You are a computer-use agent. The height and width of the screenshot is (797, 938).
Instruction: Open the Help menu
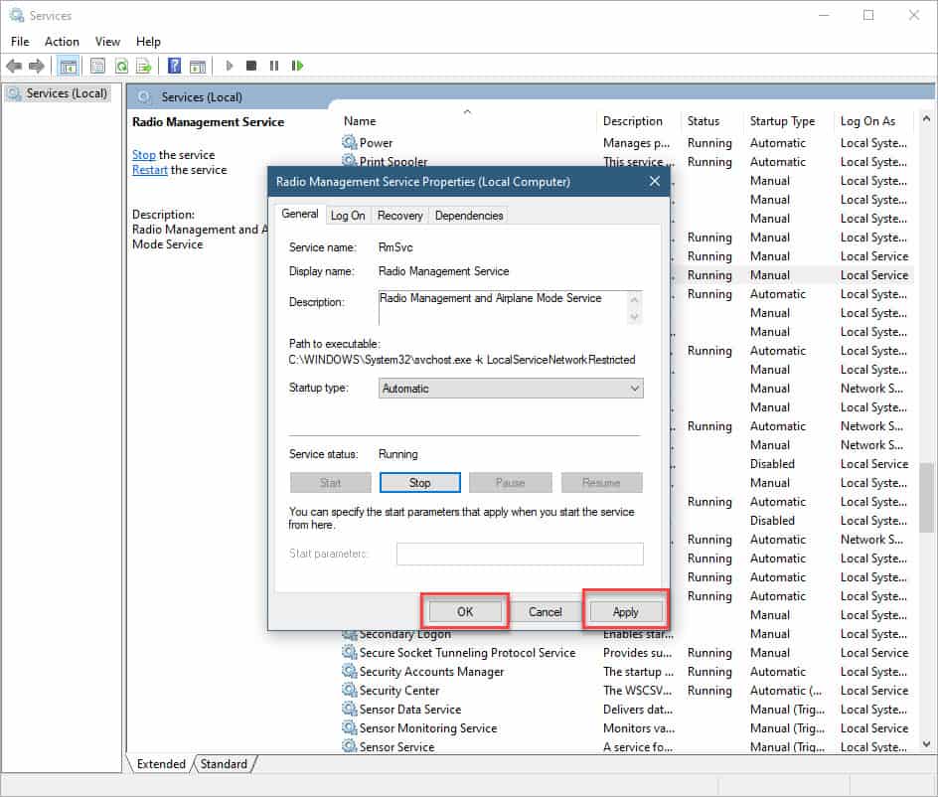click(148, 42)
